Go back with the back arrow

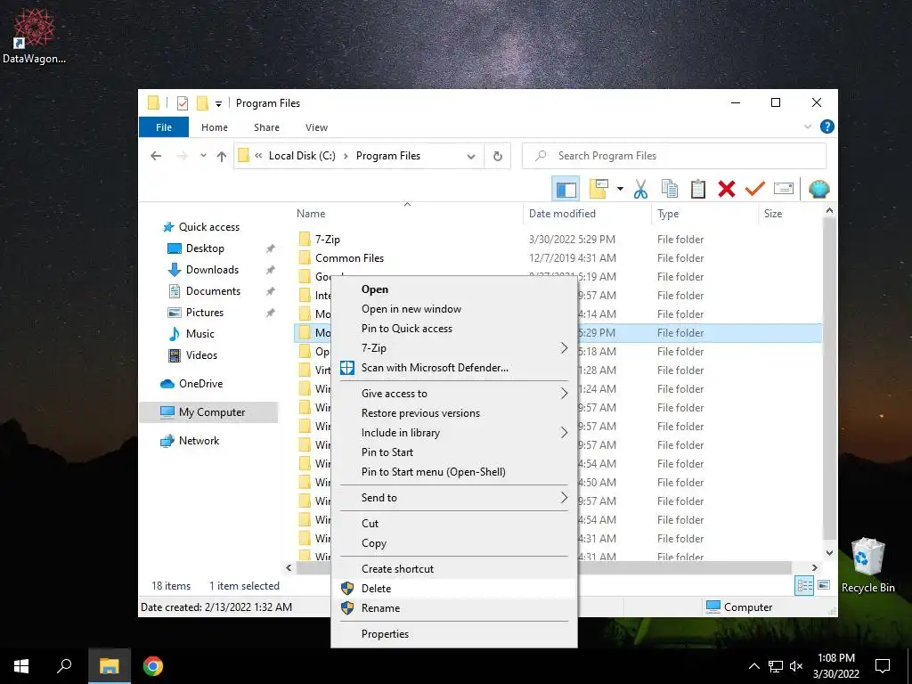point(156,156)
